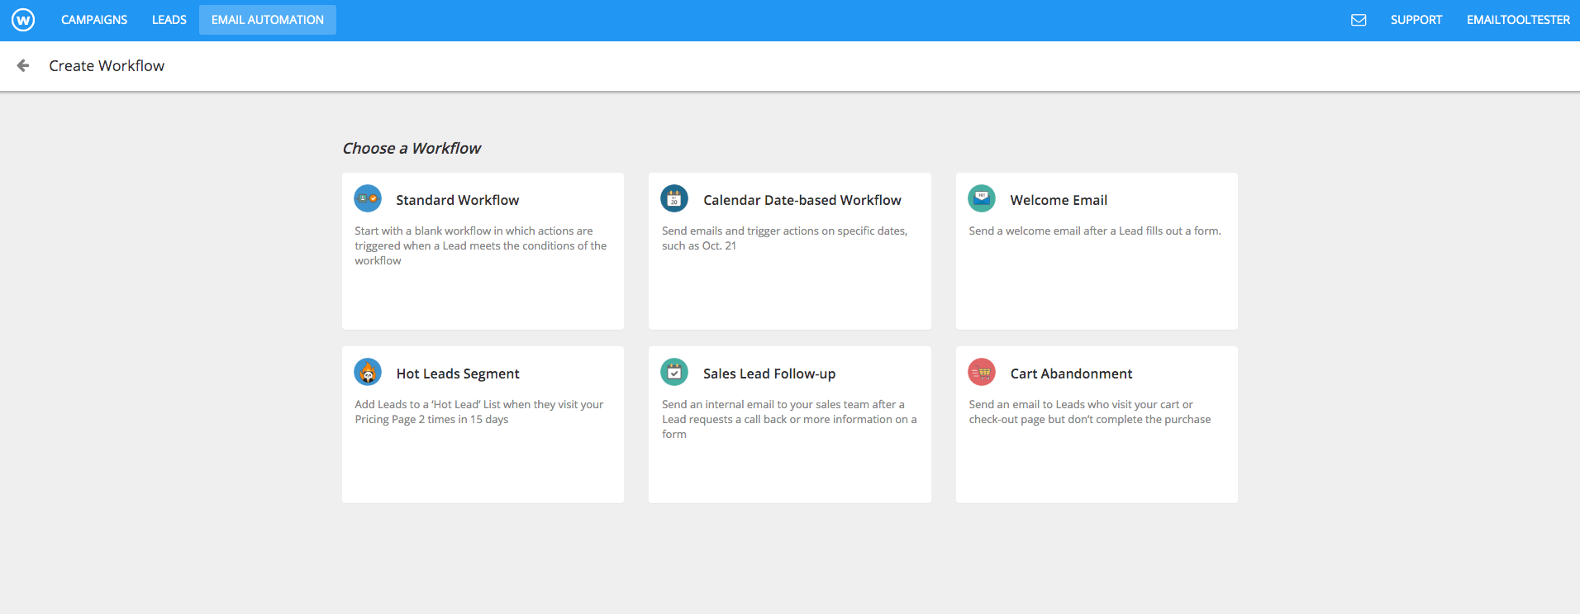Choose the Cart Abandonment title
The width and height of the screenshot is (1580, 614).
point(1071,374)
